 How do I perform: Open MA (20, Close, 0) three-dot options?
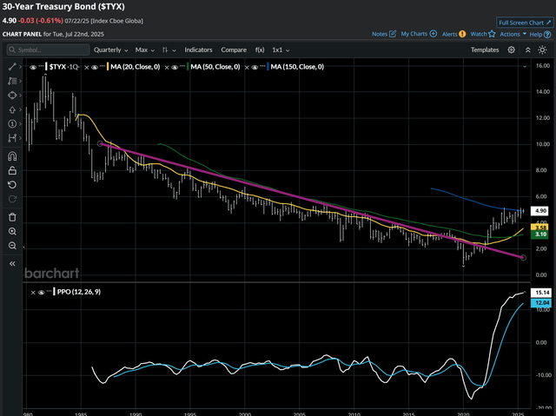coord(103,66)
